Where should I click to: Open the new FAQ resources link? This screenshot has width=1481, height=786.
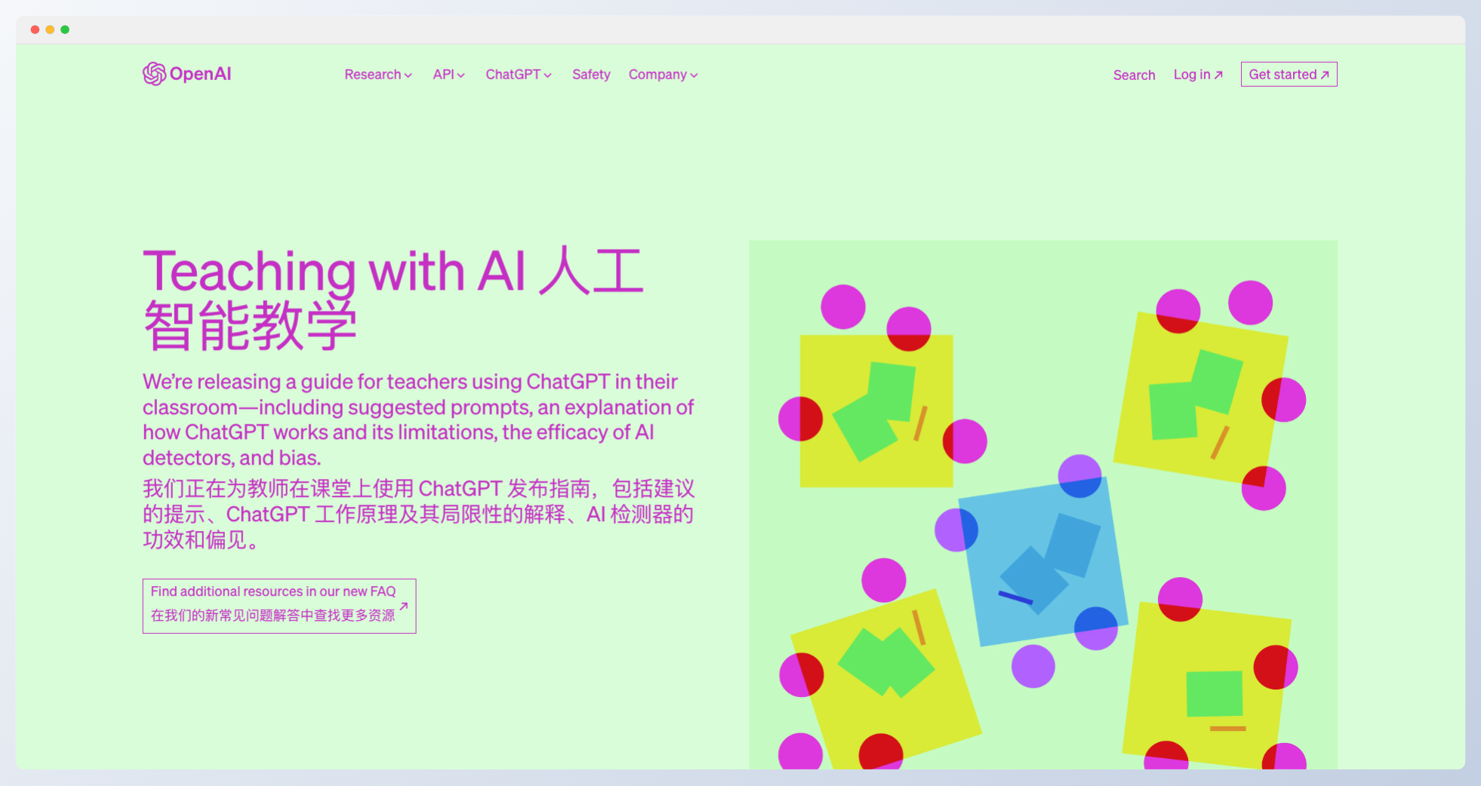click(279, 606)
